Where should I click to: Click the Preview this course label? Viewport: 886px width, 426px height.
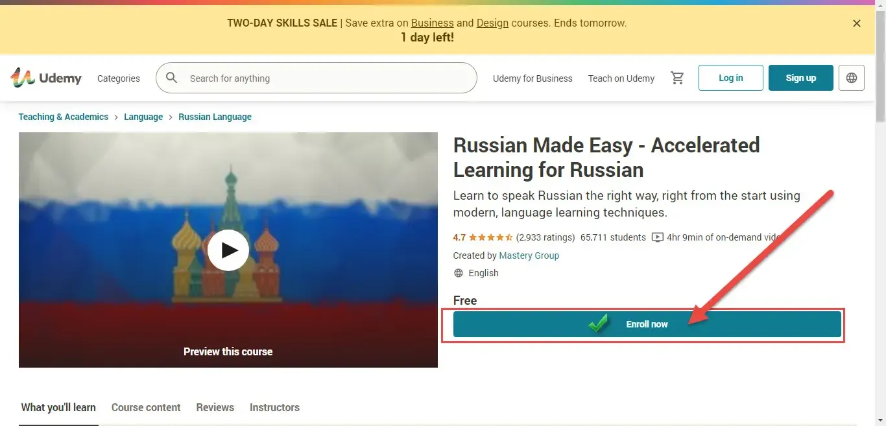228,351
